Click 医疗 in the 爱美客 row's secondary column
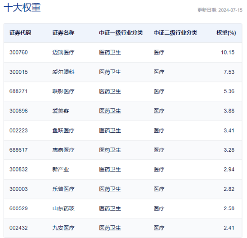Viewport: 247px width, 238px height. coord(159,111)
